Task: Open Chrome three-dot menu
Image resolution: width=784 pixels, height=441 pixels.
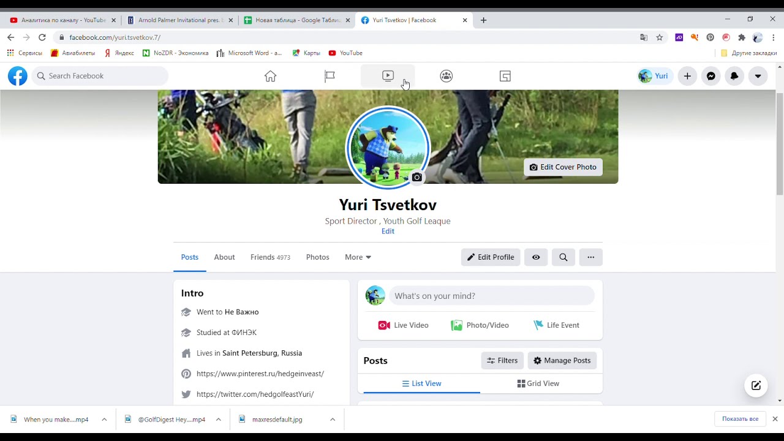Action: pos(774,37)
